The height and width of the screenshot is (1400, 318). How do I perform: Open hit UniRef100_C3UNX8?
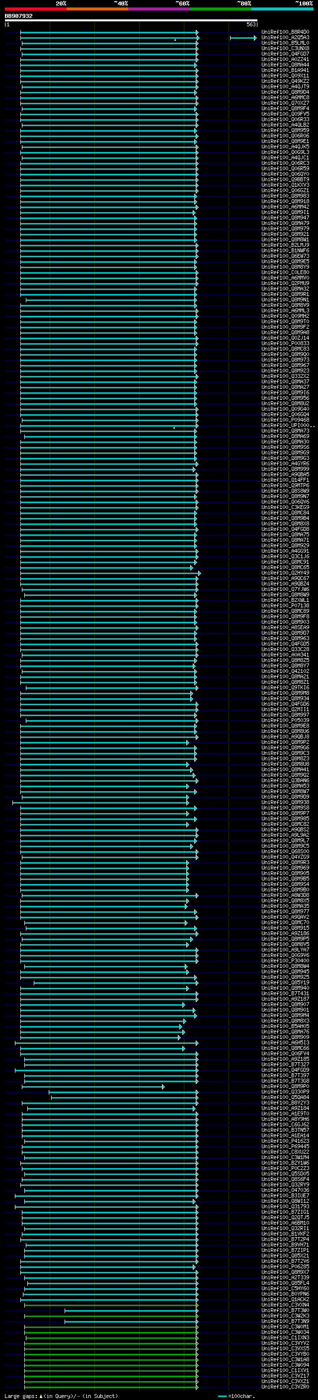[x=285, y=48]
